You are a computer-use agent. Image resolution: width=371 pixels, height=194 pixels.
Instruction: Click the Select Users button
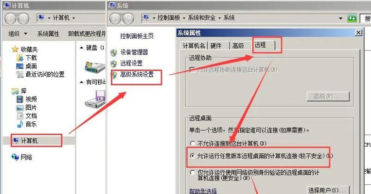pos(328,190)
